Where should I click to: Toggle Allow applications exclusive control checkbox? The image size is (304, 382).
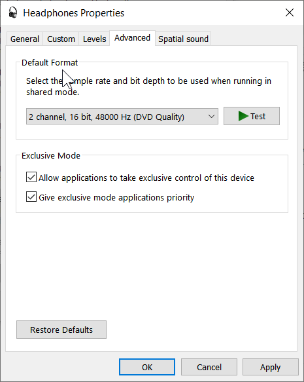(x=31, y=177)
